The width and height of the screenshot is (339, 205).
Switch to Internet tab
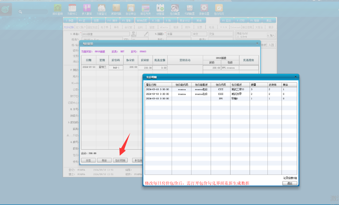point(235,27)
